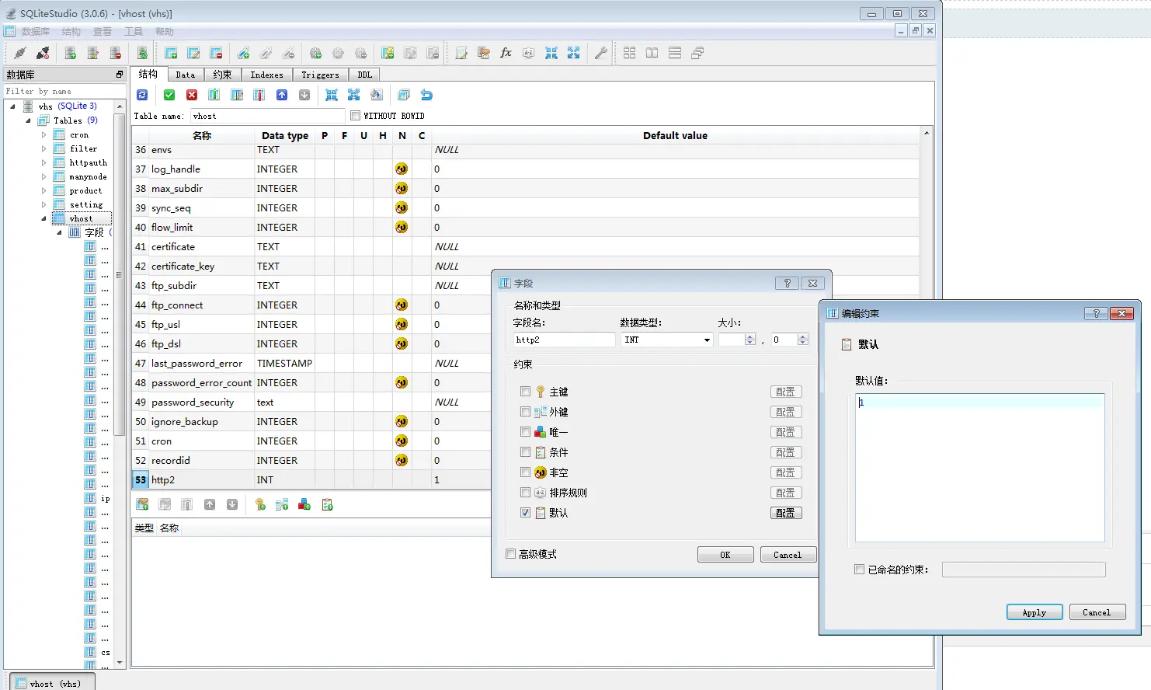
Task: Click add table foreign key icon below grid
Action: [282, 504]
